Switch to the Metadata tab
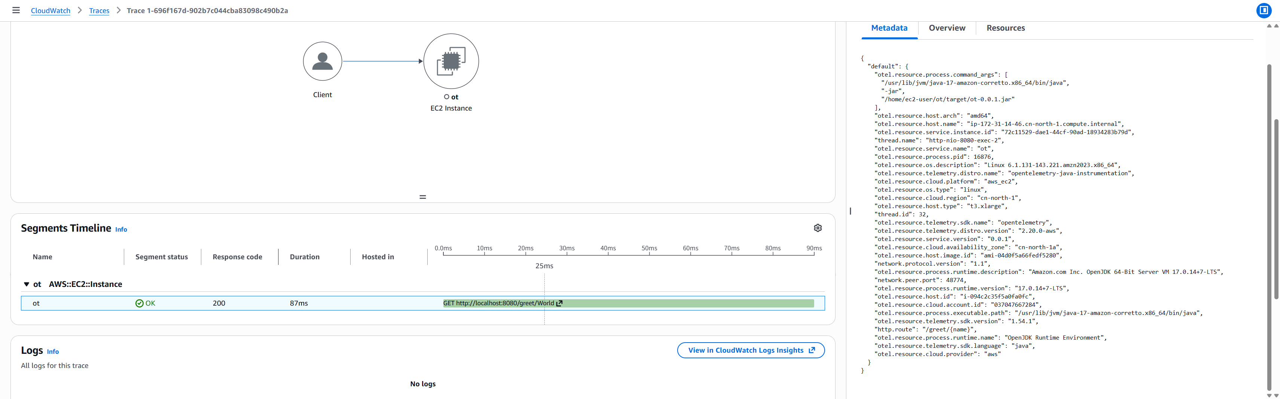The height and width of the screenshot is (399, 1280). [889, 28]
